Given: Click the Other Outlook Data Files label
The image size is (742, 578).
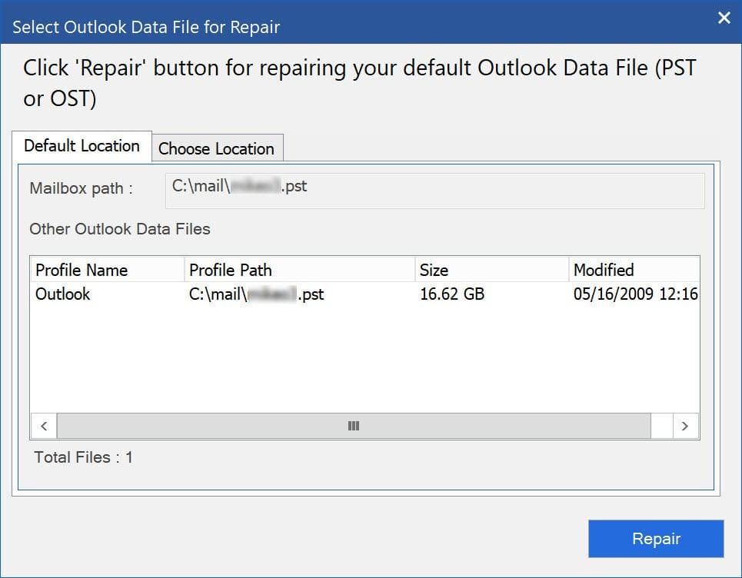Looking at the screenshot, I should 120,229.
